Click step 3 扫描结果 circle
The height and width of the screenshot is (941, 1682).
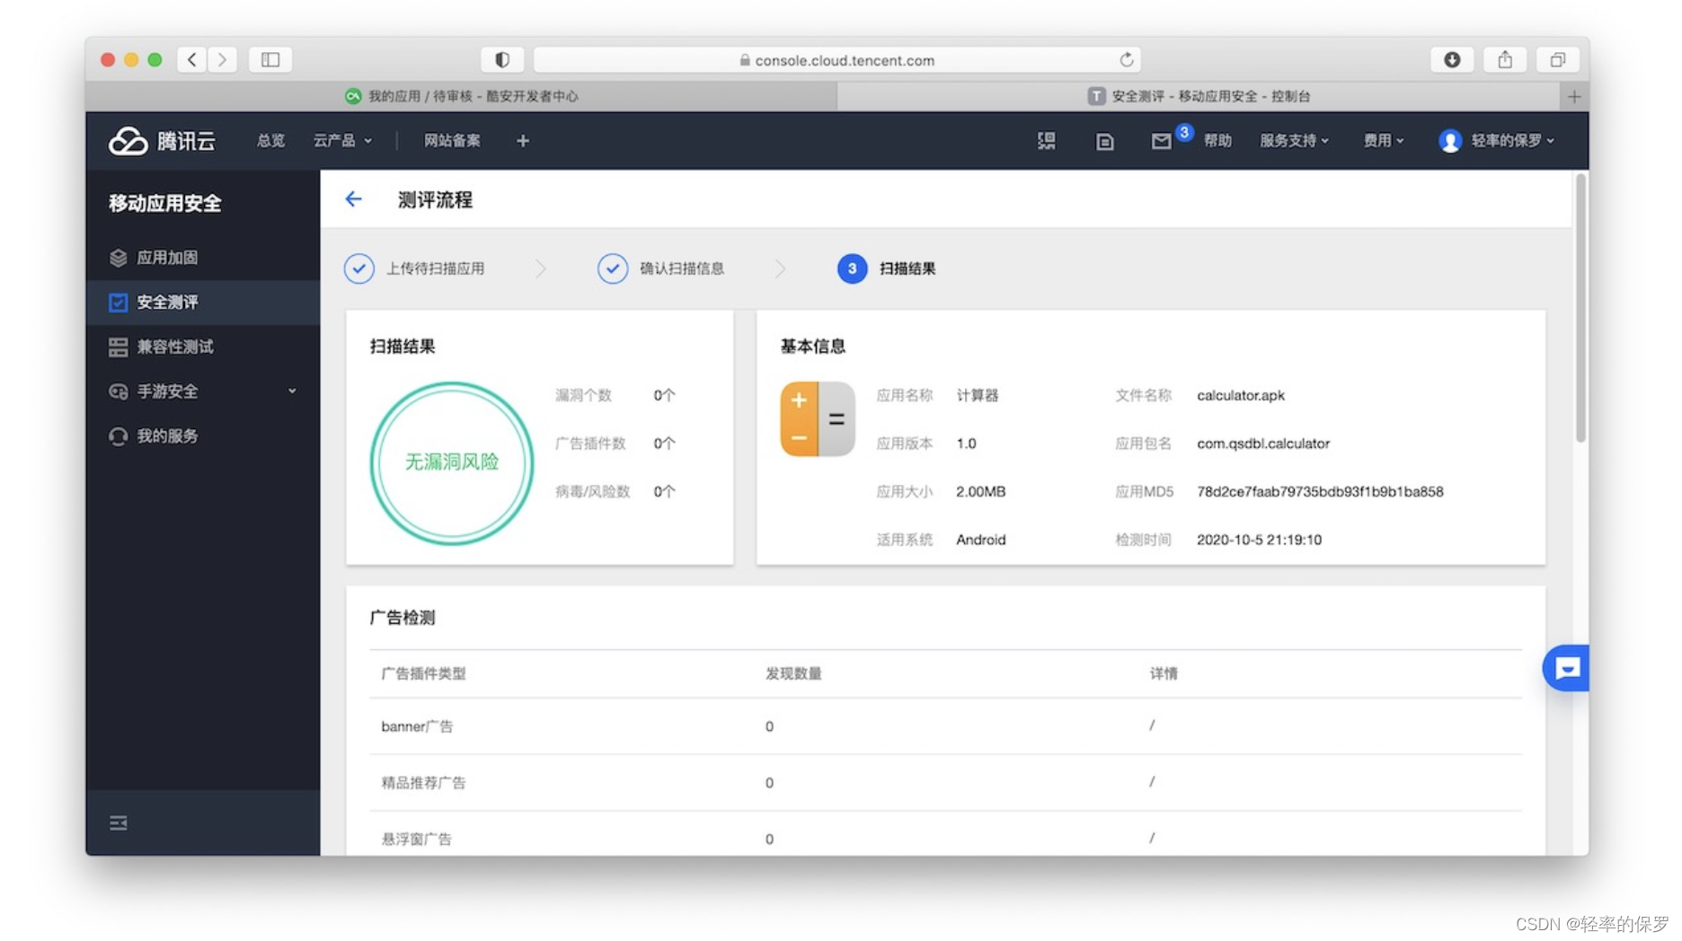[852, 268]
